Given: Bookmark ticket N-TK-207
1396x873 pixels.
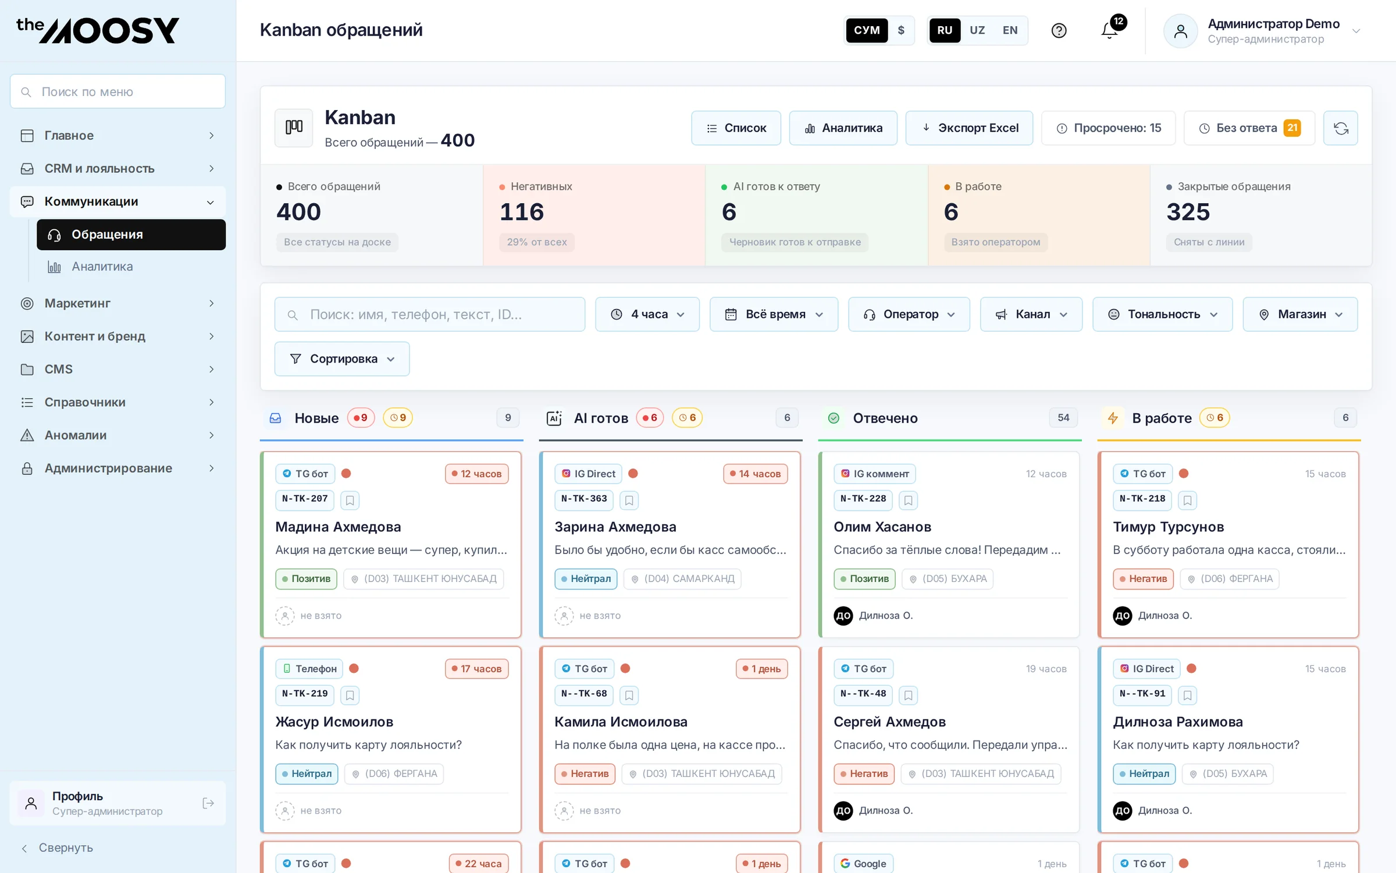Looking at the screenshot, I should (350, 500).
